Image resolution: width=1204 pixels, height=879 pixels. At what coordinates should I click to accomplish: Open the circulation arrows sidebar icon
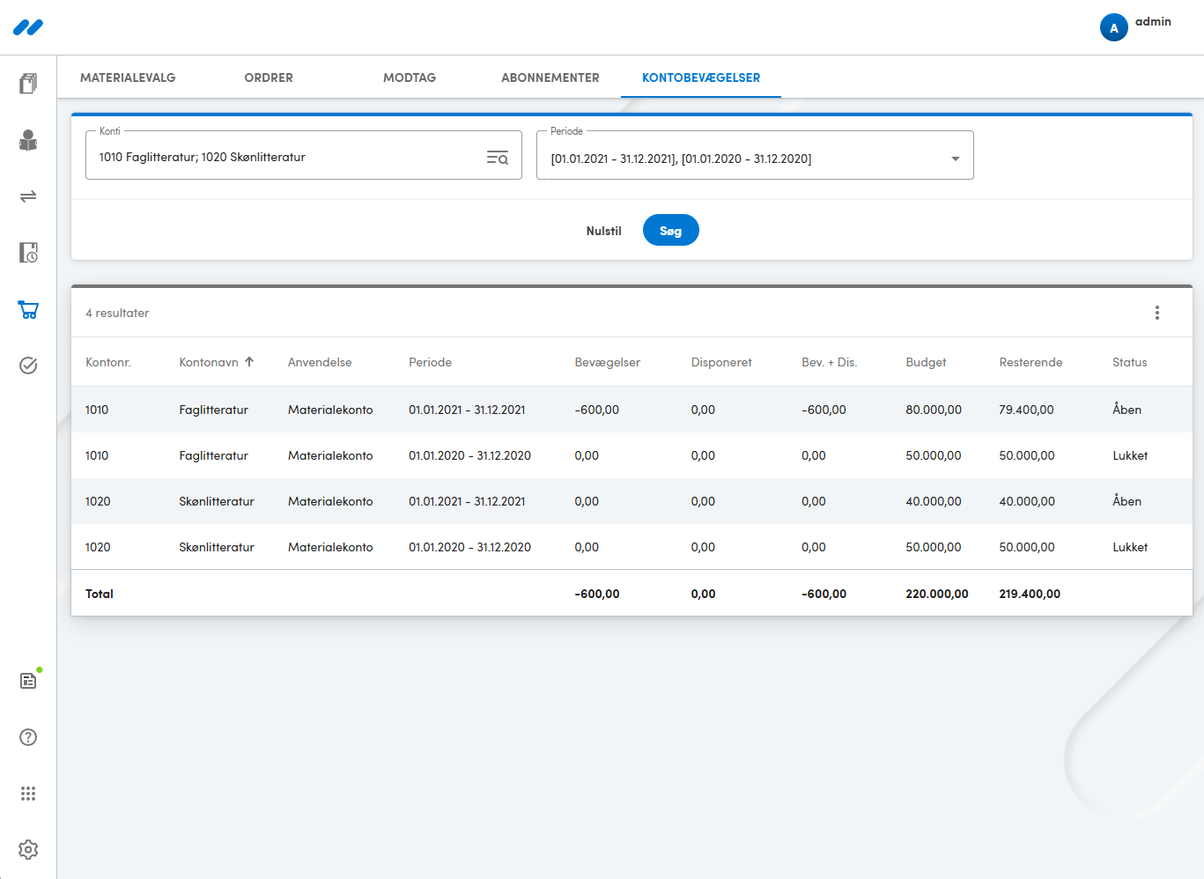pyautogui.click(x=28, y=196)
